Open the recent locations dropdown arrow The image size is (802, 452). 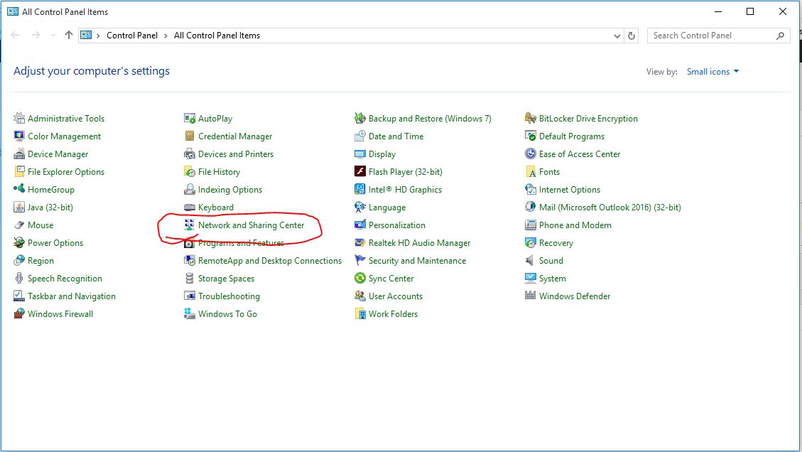tap(53, 36)
